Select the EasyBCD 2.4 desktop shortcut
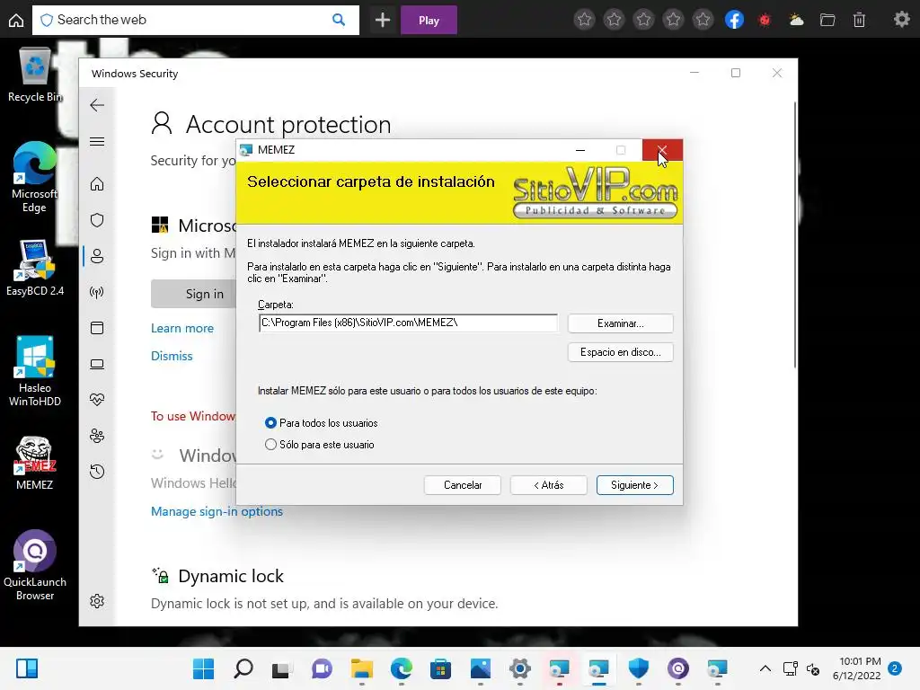This screenshot has height=690, width=920. pos(35,268)
